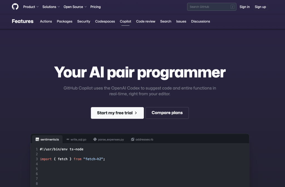
Task: Click the Ruby icon beside addresses.rb
Action: click(x=132, y=139)
